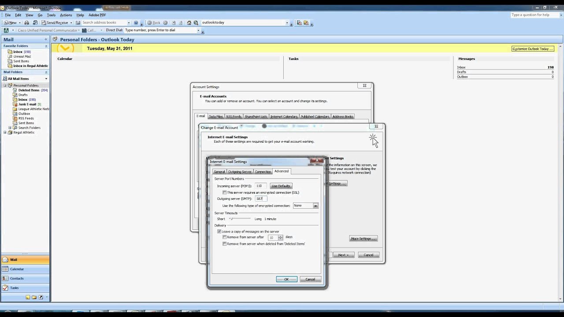Switch to the Connection tab
The image size is (564, 317).
(263, 172)
